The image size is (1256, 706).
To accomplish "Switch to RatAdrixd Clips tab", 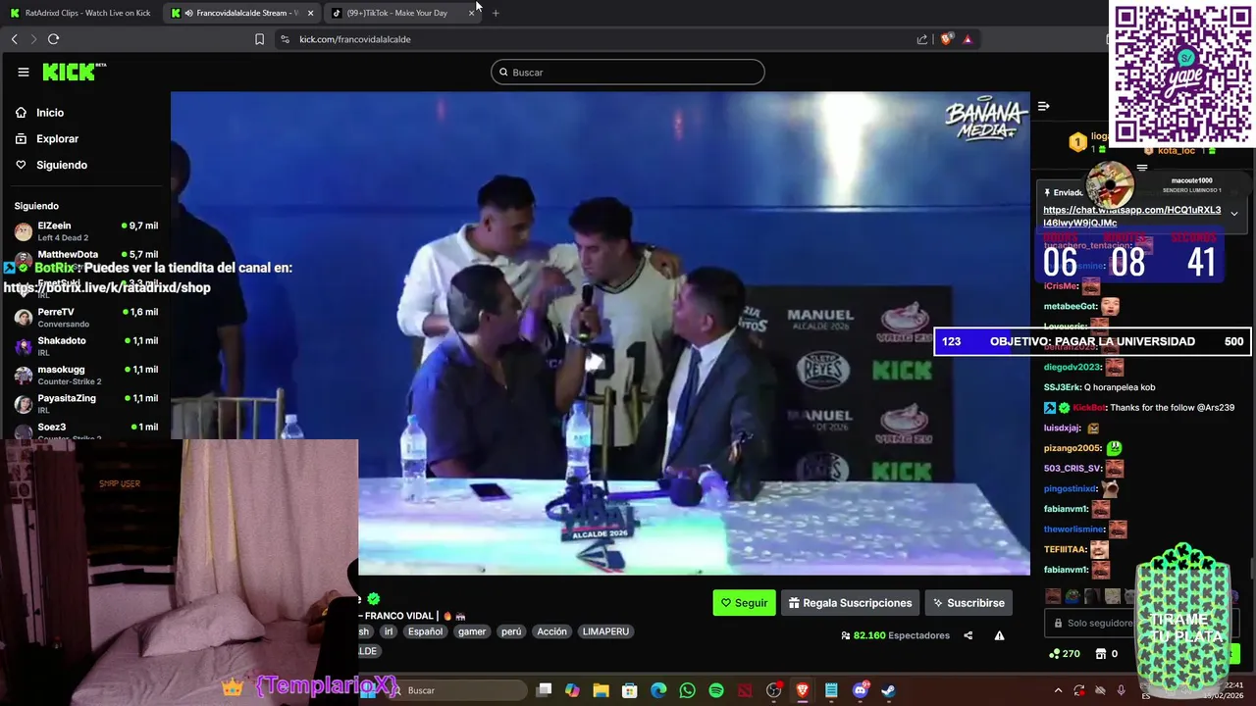I will point(80,13).
